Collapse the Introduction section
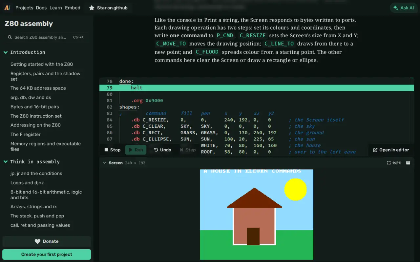 coord(6,52)
